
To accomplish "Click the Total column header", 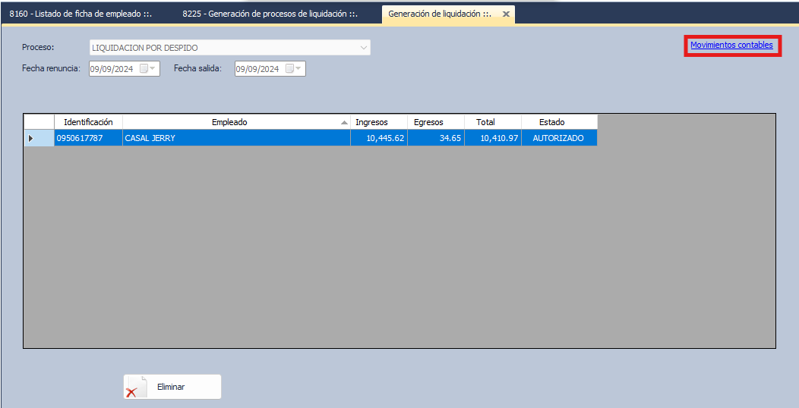I will tap(485, 122).
